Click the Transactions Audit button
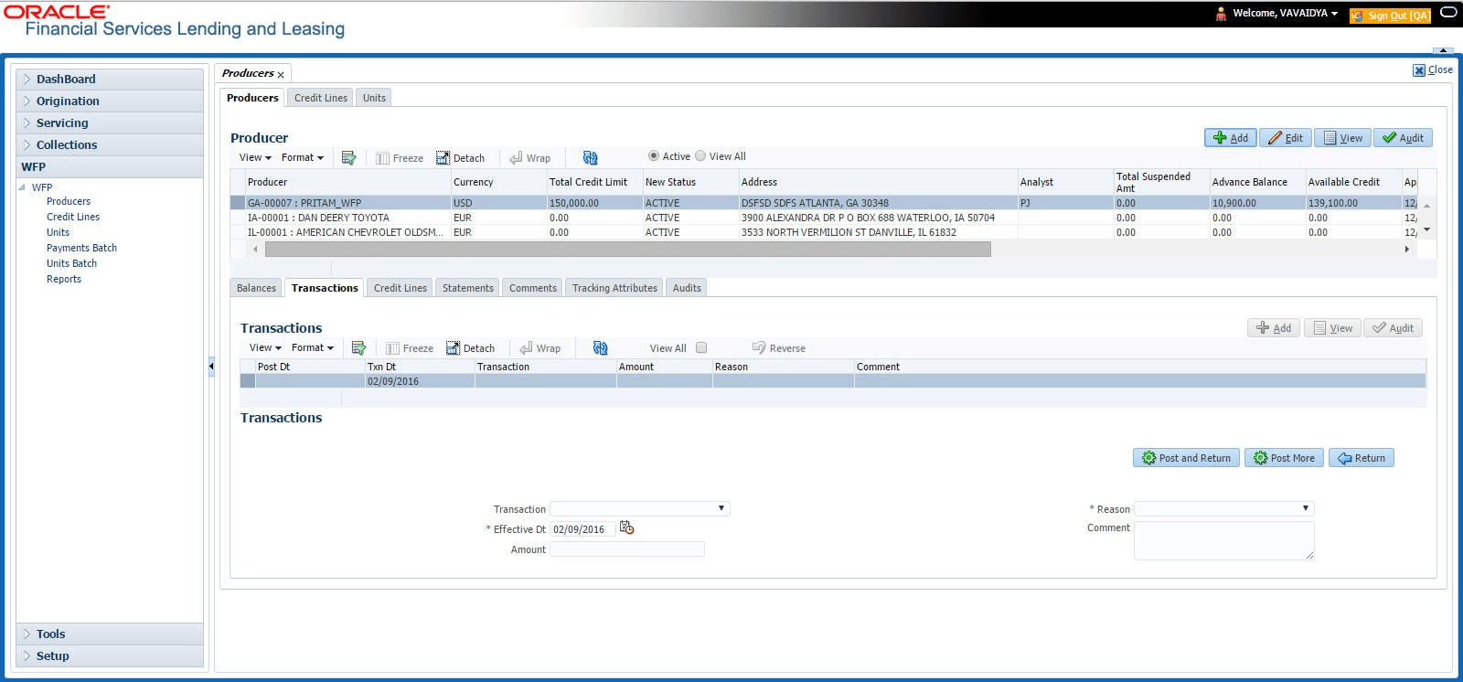Viewport: 1463px width, 682px height. 1393,328
